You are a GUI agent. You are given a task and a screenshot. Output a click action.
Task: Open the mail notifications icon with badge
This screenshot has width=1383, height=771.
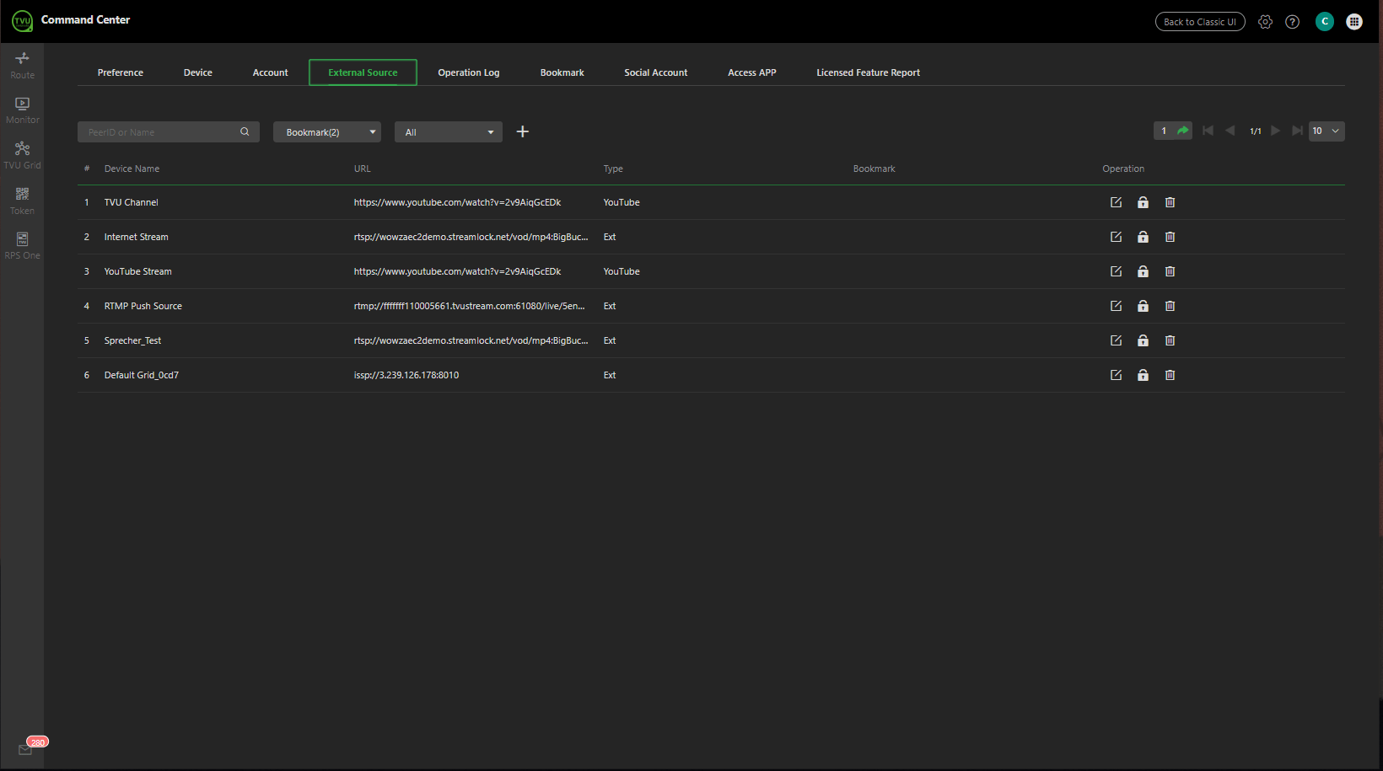[x=26, y=748]
